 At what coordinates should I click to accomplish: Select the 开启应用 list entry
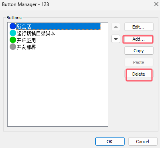click(x=26, y=40)
